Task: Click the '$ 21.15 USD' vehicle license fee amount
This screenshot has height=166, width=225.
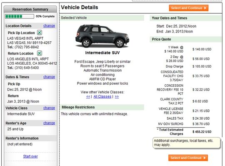Action: pyautogui.click(x=201, y=111)
